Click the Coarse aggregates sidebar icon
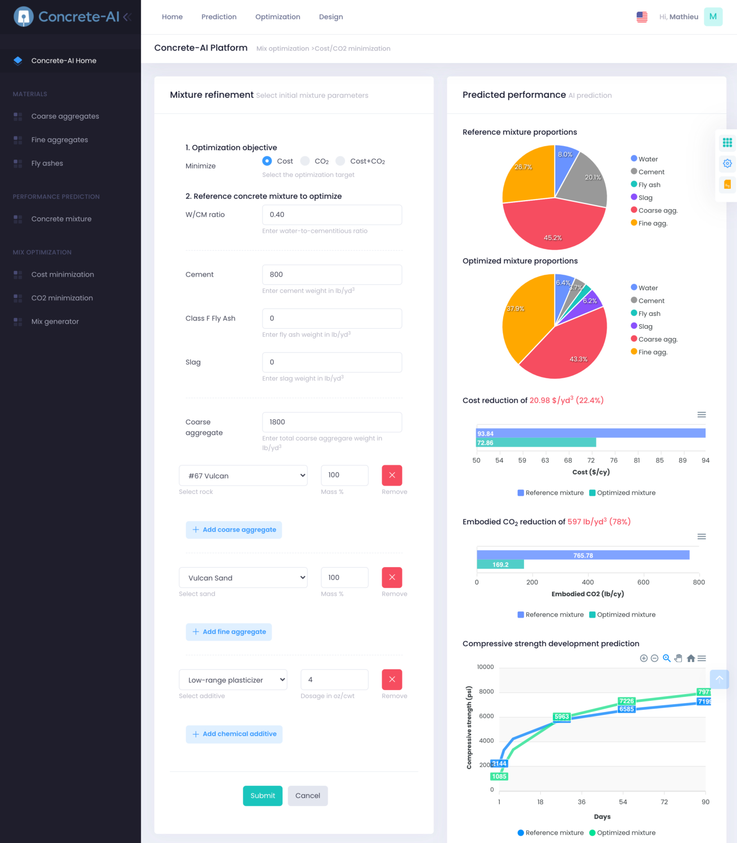The image size is (737, 843). pos(18,116)
